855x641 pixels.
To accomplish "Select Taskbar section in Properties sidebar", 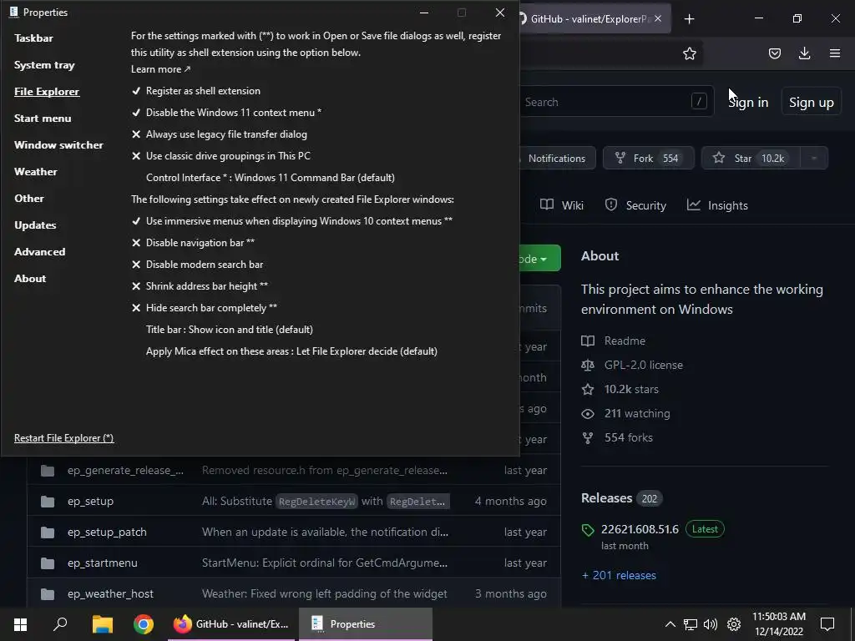I will coord(33,38).
